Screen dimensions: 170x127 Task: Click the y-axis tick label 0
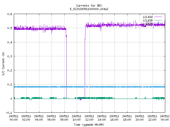(x=11, y=99)
